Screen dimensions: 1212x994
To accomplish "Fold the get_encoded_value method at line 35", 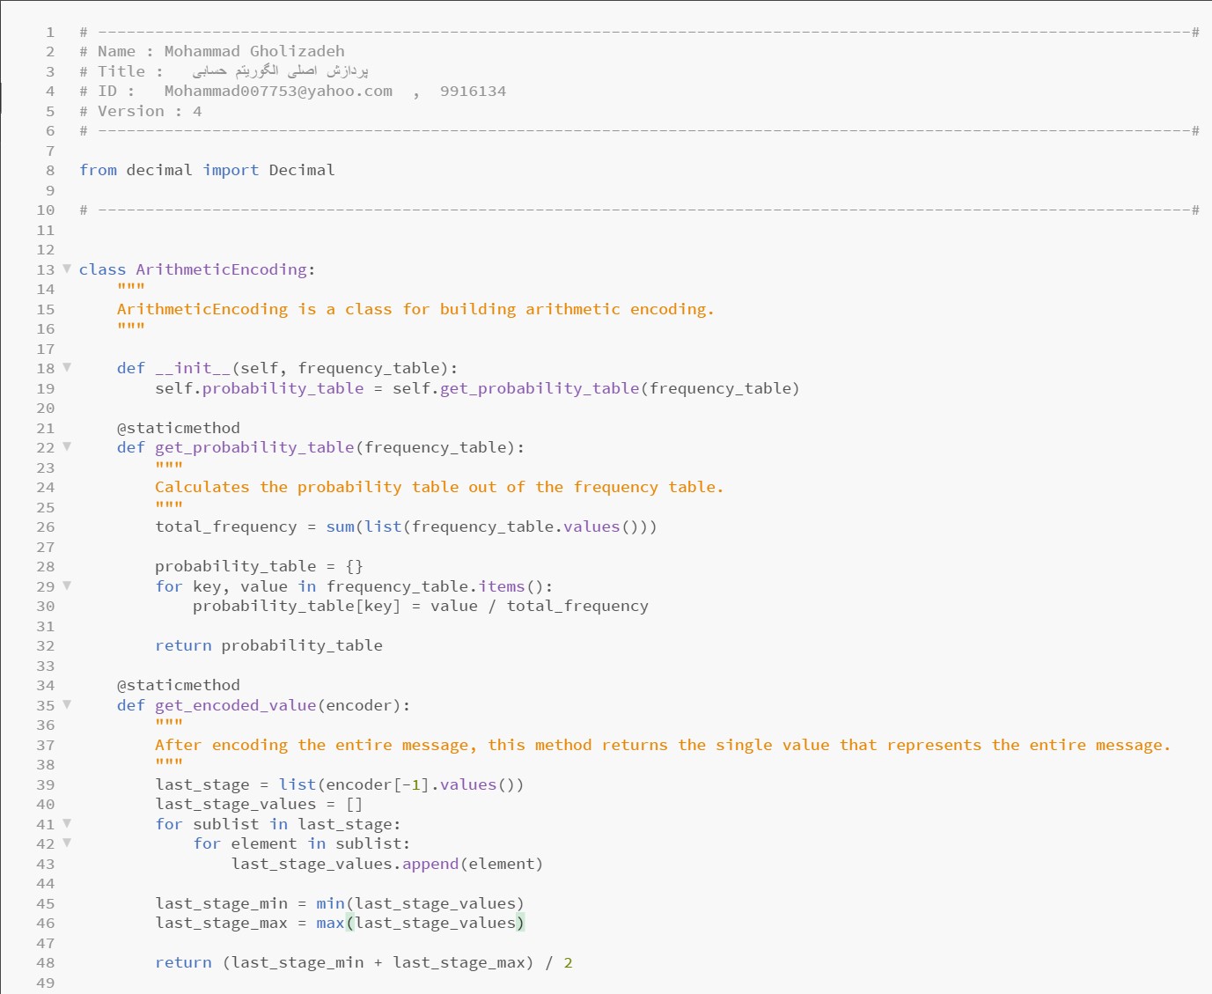I will [67, 704].
